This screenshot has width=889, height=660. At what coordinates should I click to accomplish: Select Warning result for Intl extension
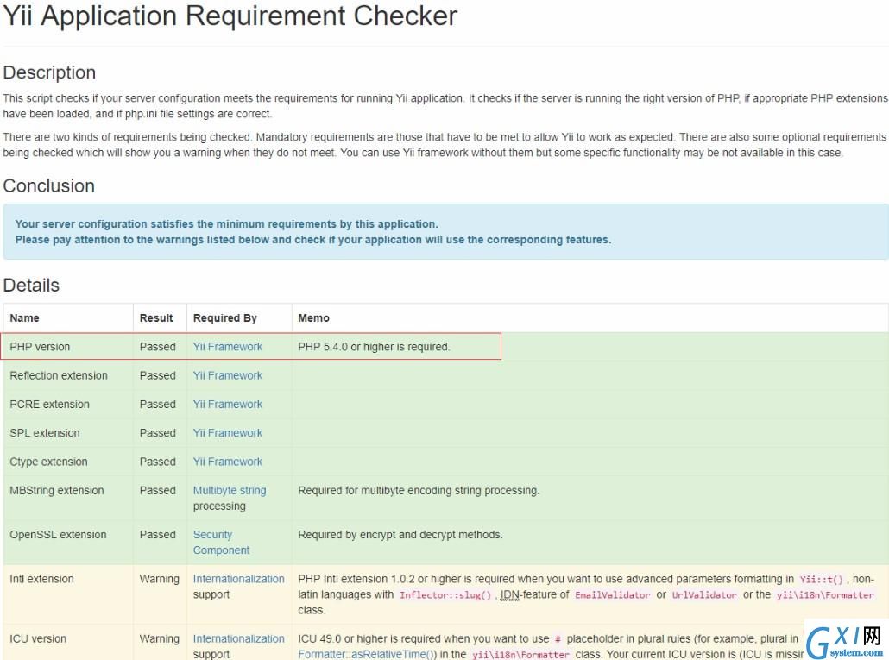click(160, 579)
